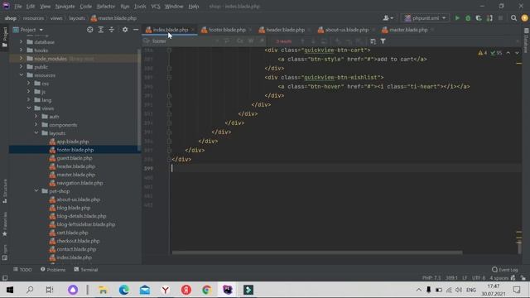Open the Problems tool window
This screenshot has width=530, height=298.
click(x=53, y=270)
